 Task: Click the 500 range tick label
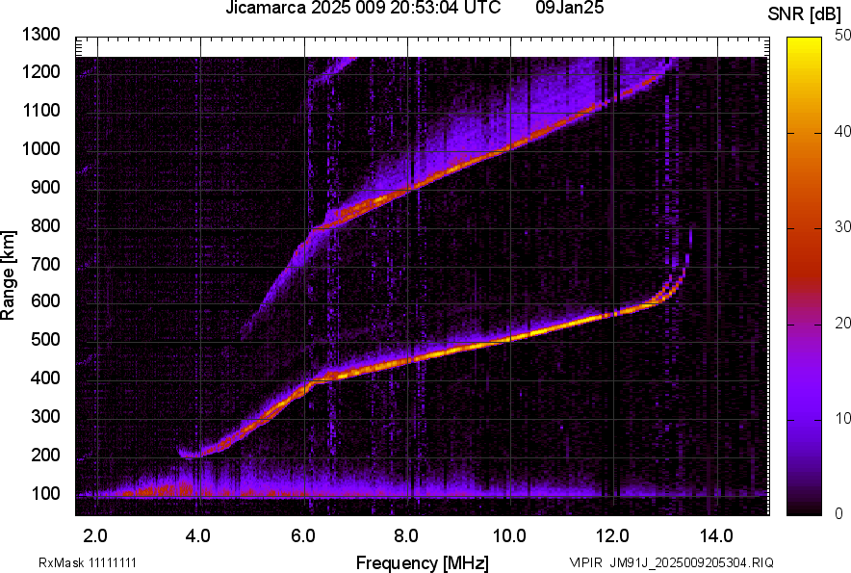[45, 339]
